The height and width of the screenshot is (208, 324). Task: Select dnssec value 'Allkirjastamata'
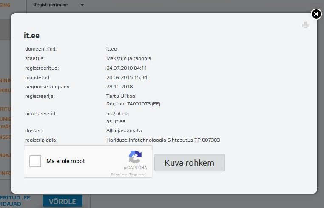[x=124, y=131]
